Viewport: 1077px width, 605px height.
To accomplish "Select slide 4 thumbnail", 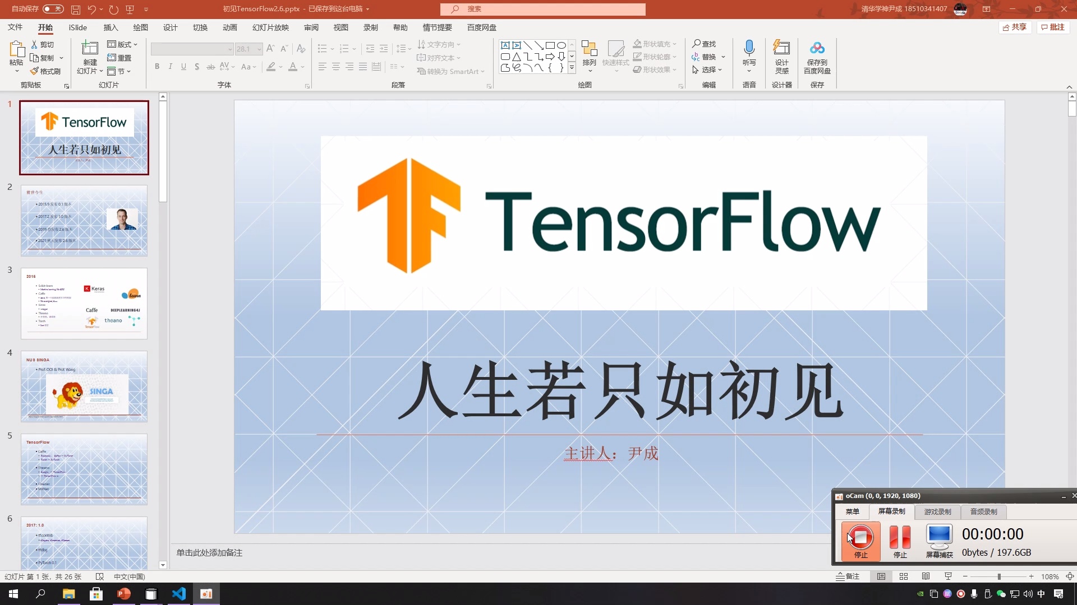I will pos(84,387).
